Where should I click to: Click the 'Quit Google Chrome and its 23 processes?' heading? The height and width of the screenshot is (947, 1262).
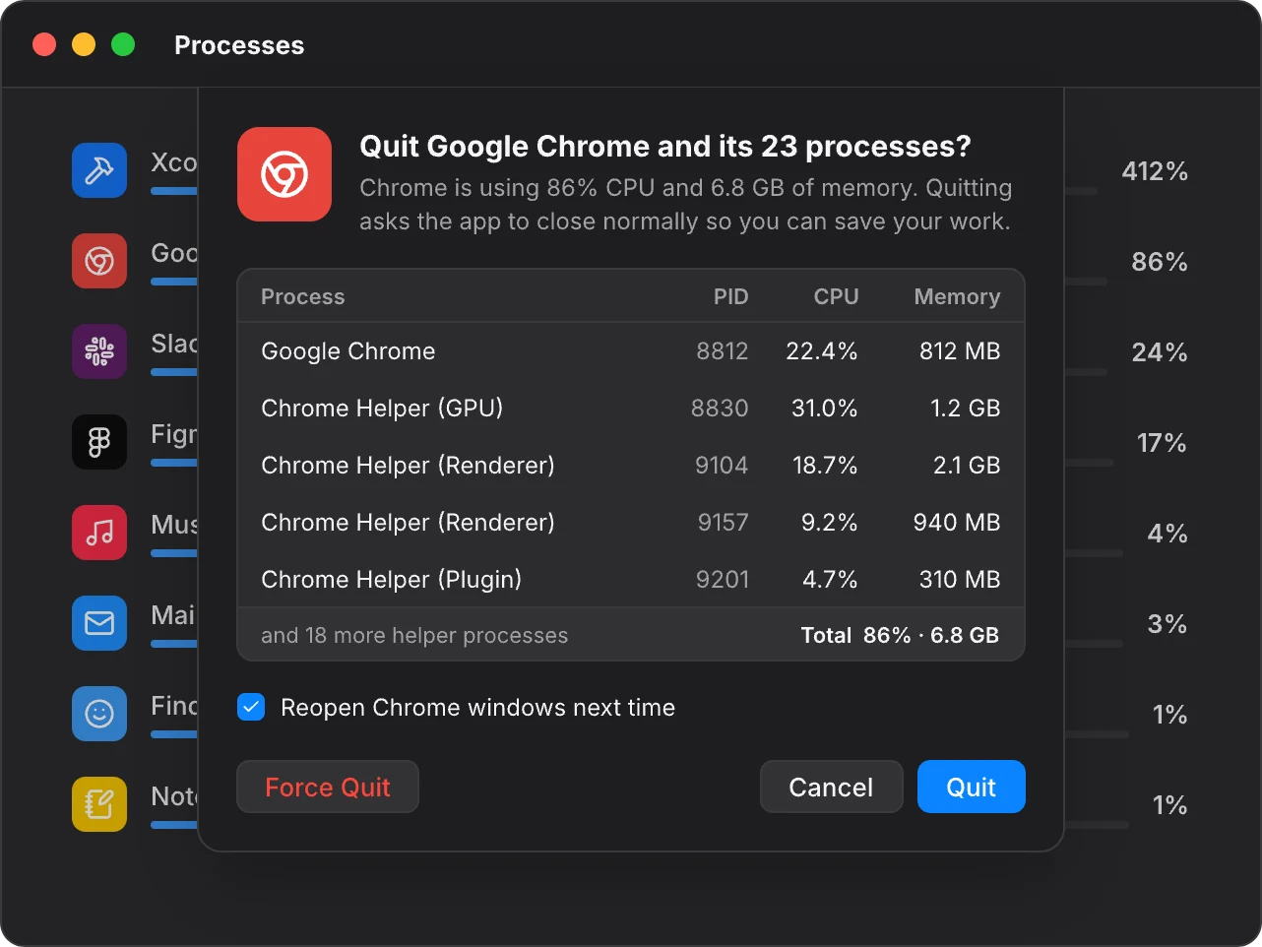tap(665, 147)
